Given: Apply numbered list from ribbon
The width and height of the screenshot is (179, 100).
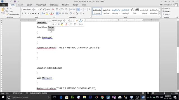Looking at the screenshot, I should point(62,9).
